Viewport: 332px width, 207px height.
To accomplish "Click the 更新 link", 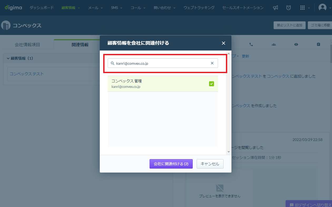I will [x=245, y=56].
